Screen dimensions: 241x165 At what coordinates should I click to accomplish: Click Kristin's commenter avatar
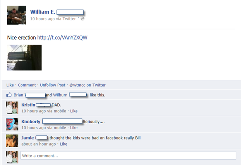pos(12,108)
